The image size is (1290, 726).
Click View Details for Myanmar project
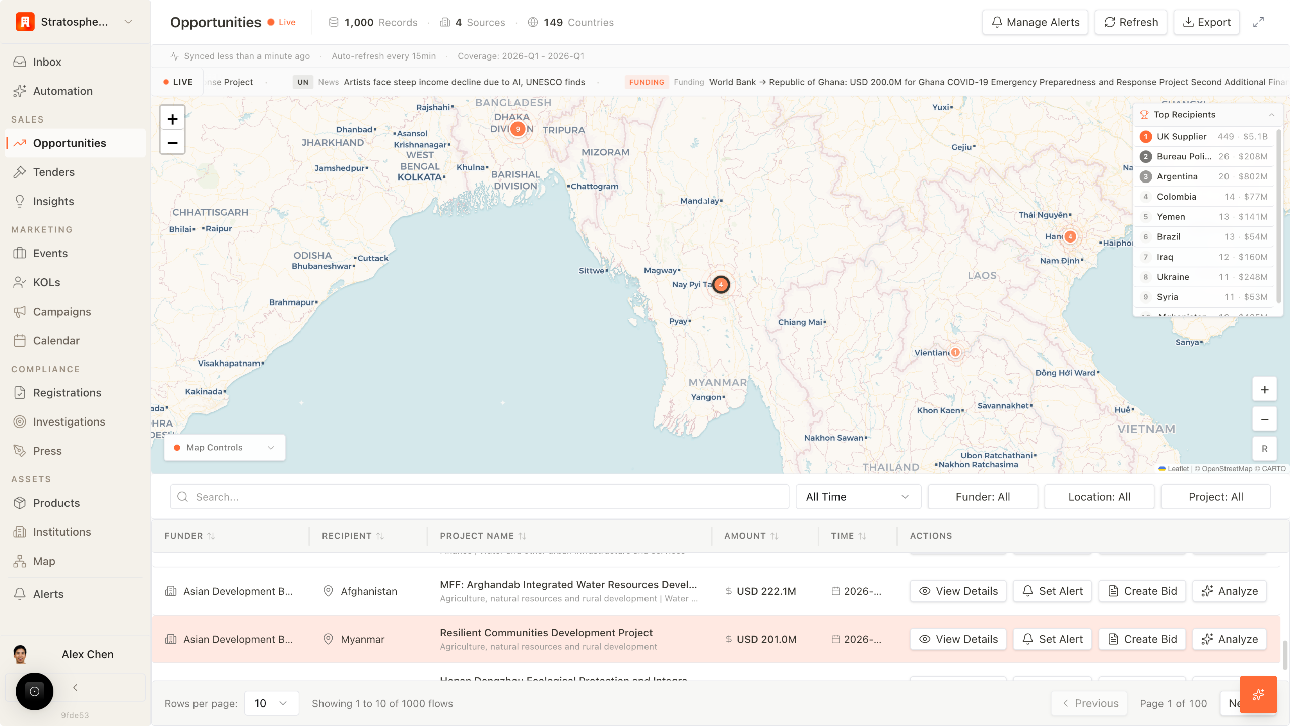click(958, 639)
